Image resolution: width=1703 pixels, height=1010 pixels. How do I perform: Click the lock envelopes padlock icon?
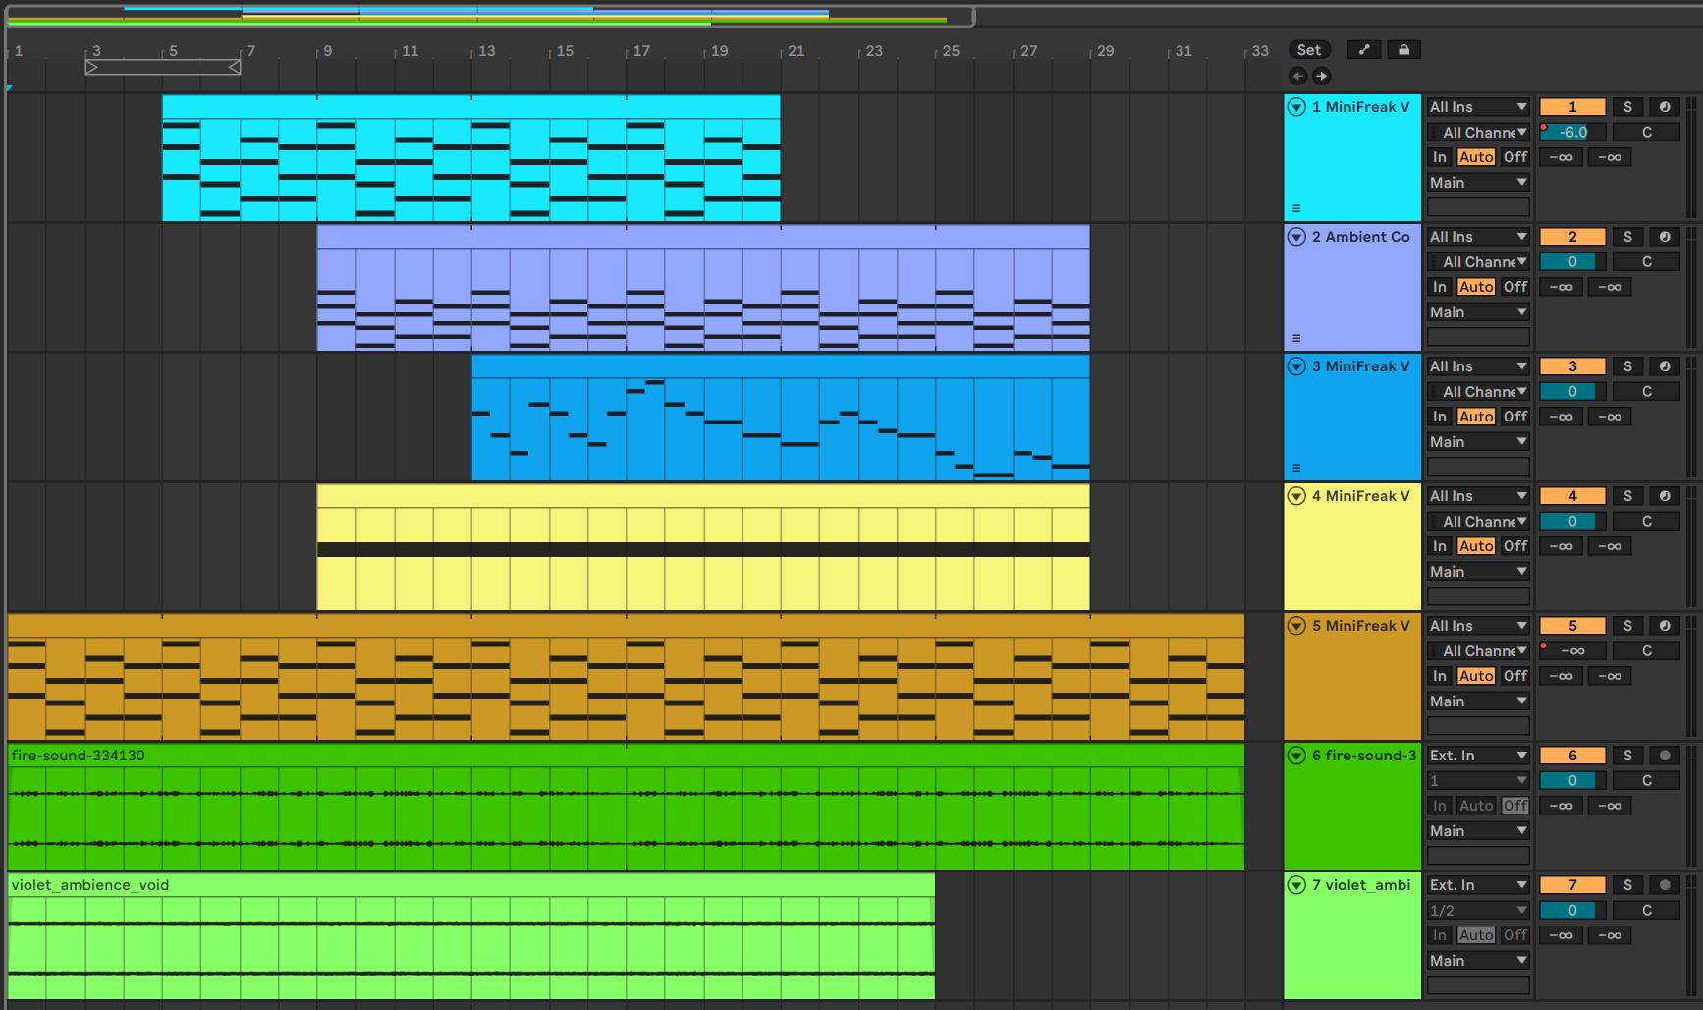1404,50
